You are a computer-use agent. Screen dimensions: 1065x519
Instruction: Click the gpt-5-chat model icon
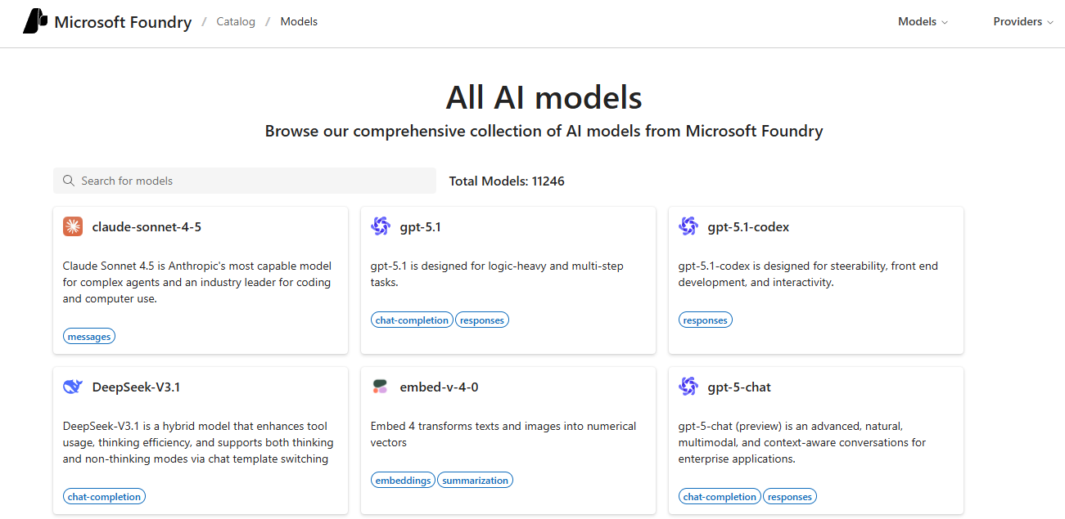[688, 387]
